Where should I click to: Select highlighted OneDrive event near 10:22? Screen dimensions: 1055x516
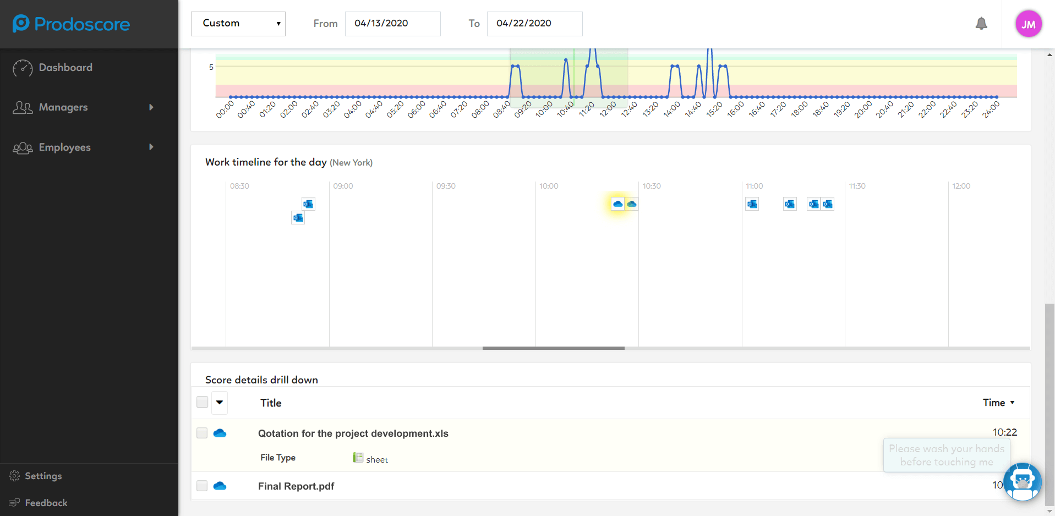[x=617, y=204]
